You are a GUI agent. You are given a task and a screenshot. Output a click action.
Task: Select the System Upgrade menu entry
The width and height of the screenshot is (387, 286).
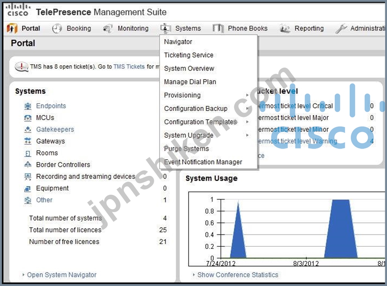(208, 135)
